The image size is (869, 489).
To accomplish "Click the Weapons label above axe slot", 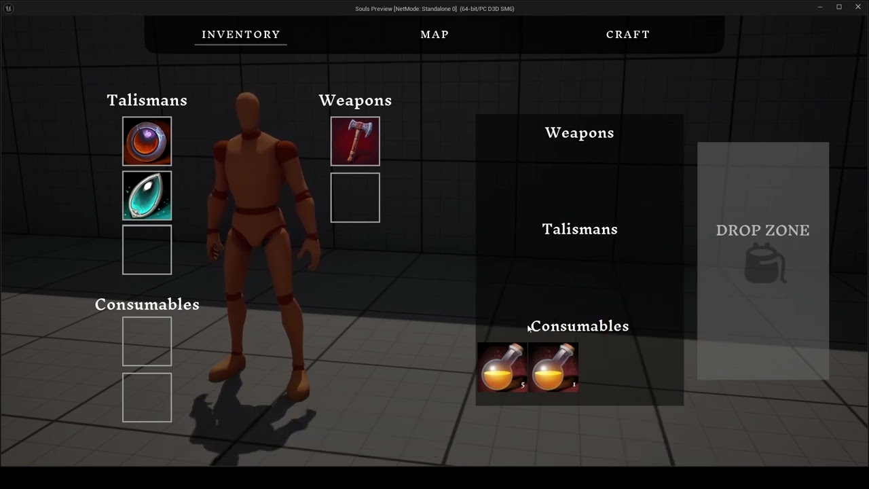I will pyautogui.click(x=355, y=100).
